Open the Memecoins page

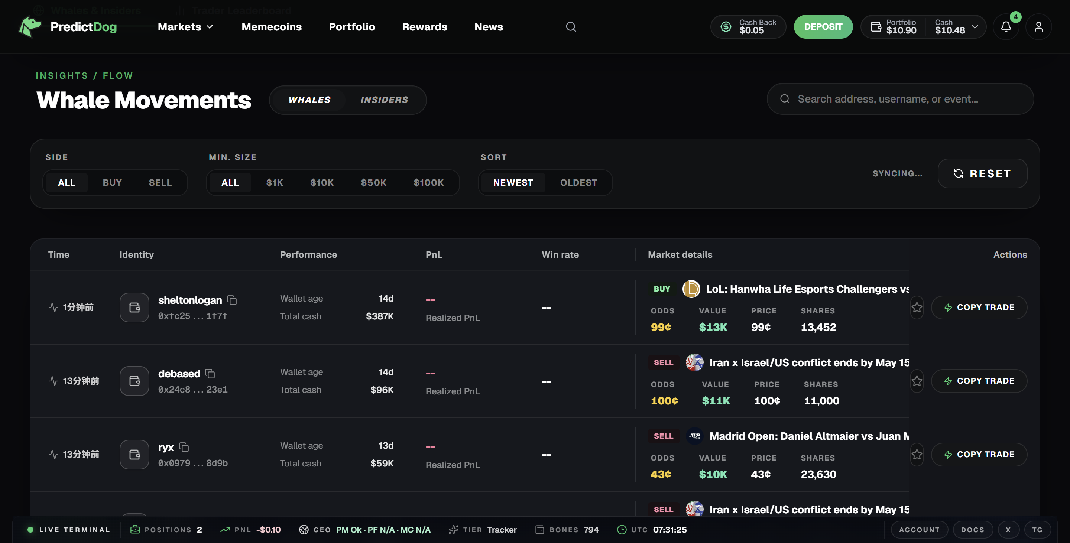(x=272, y=27)
